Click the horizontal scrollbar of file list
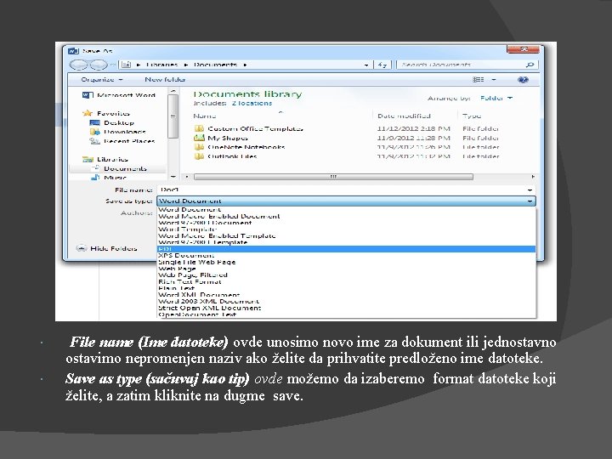Image resolution: width=612 pixels, height=459 pixels. coord(333,177)
